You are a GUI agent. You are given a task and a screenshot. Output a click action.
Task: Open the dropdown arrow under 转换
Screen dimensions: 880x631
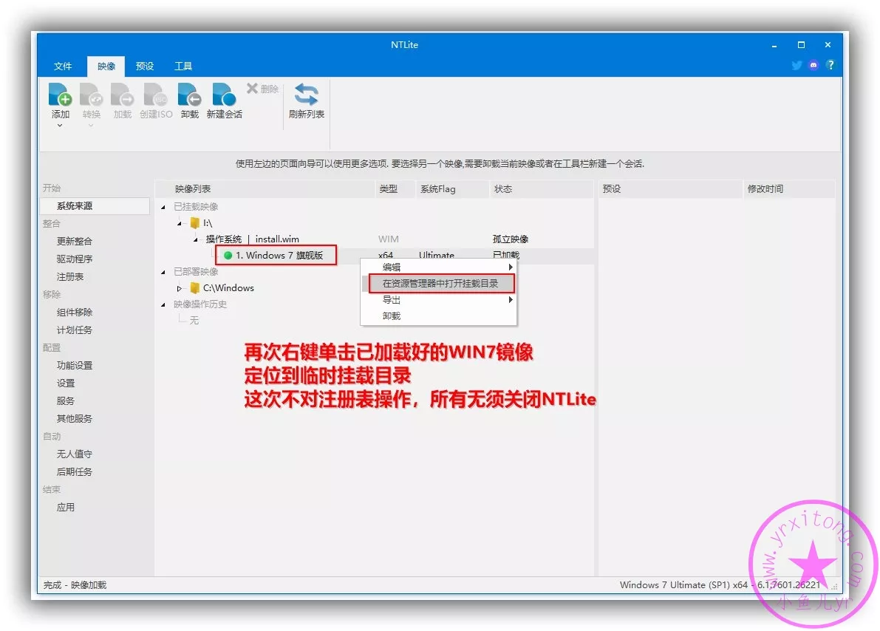point(91,126)
